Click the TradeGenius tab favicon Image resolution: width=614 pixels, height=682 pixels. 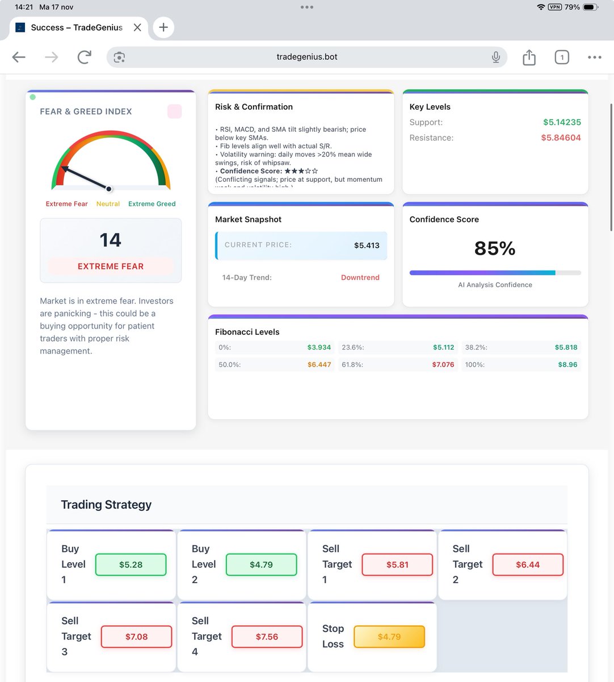click(x=20, y=27)
